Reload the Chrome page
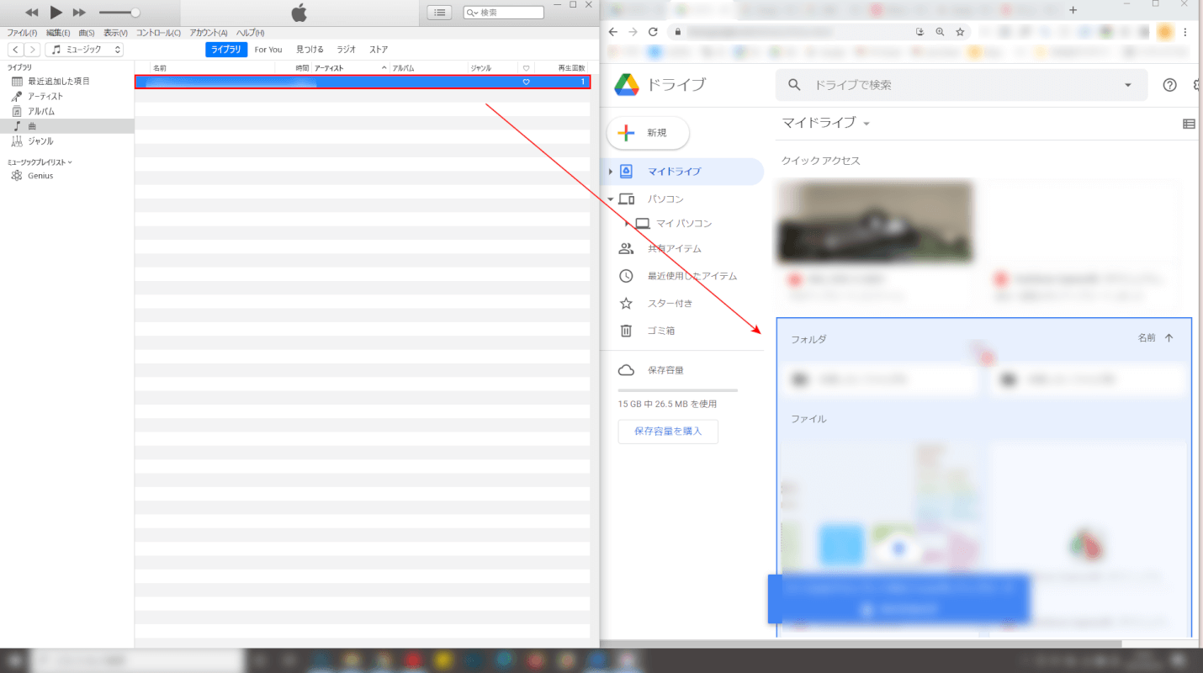Image resolution: width=1203 pixels, height=673 pixels. (x=653, y=32)
